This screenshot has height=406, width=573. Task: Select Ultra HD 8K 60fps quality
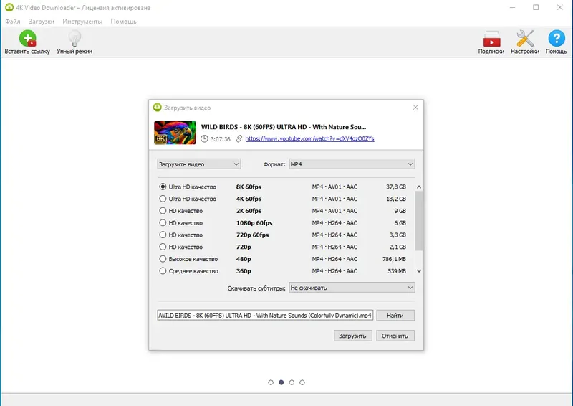[x=163, y=187]
